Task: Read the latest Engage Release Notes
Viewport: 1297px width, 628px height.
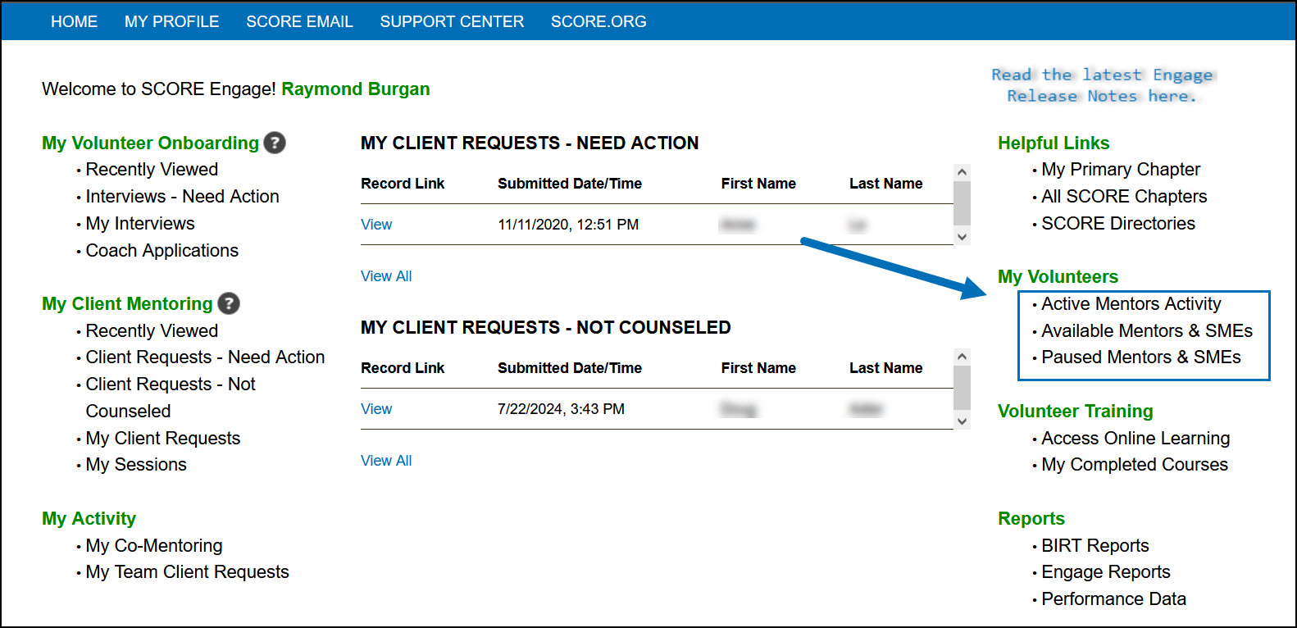Action: click(x=1102, y=85)
